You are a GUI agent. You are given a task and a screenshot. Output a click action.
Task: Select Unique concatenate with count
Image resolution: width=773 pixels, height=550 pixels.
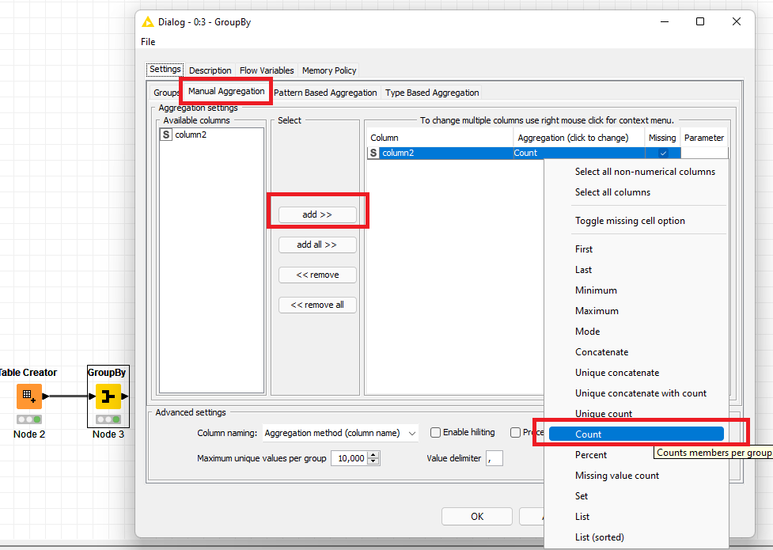pos(640,393)
